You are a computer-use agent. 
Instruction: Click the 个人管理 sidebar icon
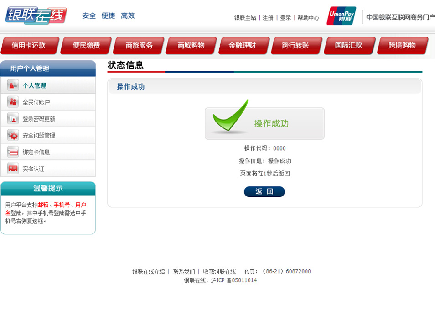13,85
